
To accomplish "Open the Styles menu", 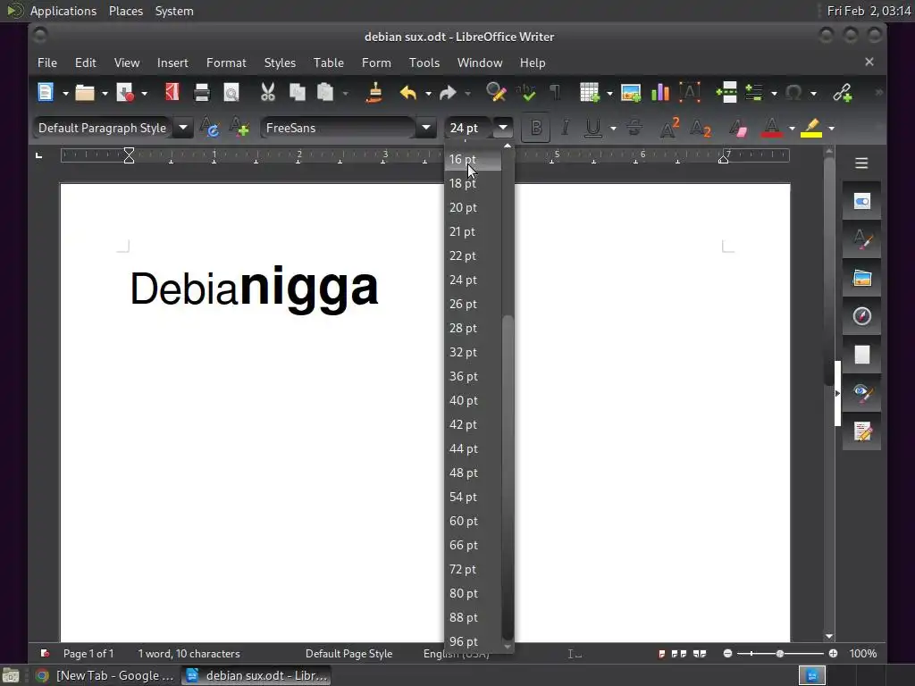I will tap(280, 63).
